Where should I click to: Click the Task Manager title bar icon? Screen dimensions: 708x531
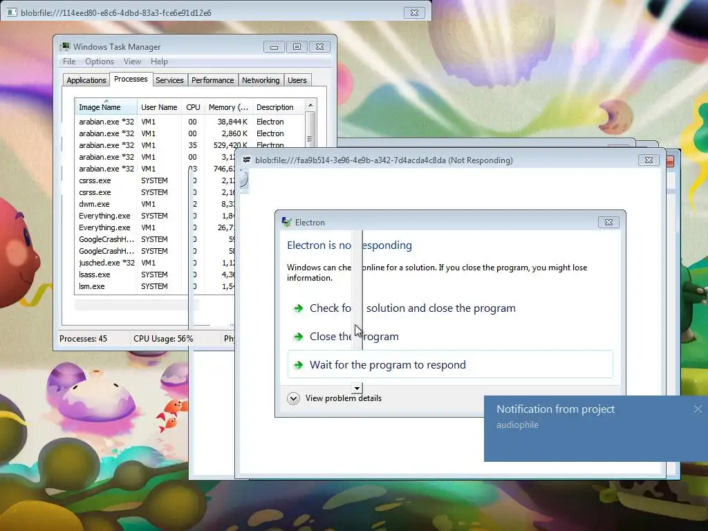click(x=65, y=46)
